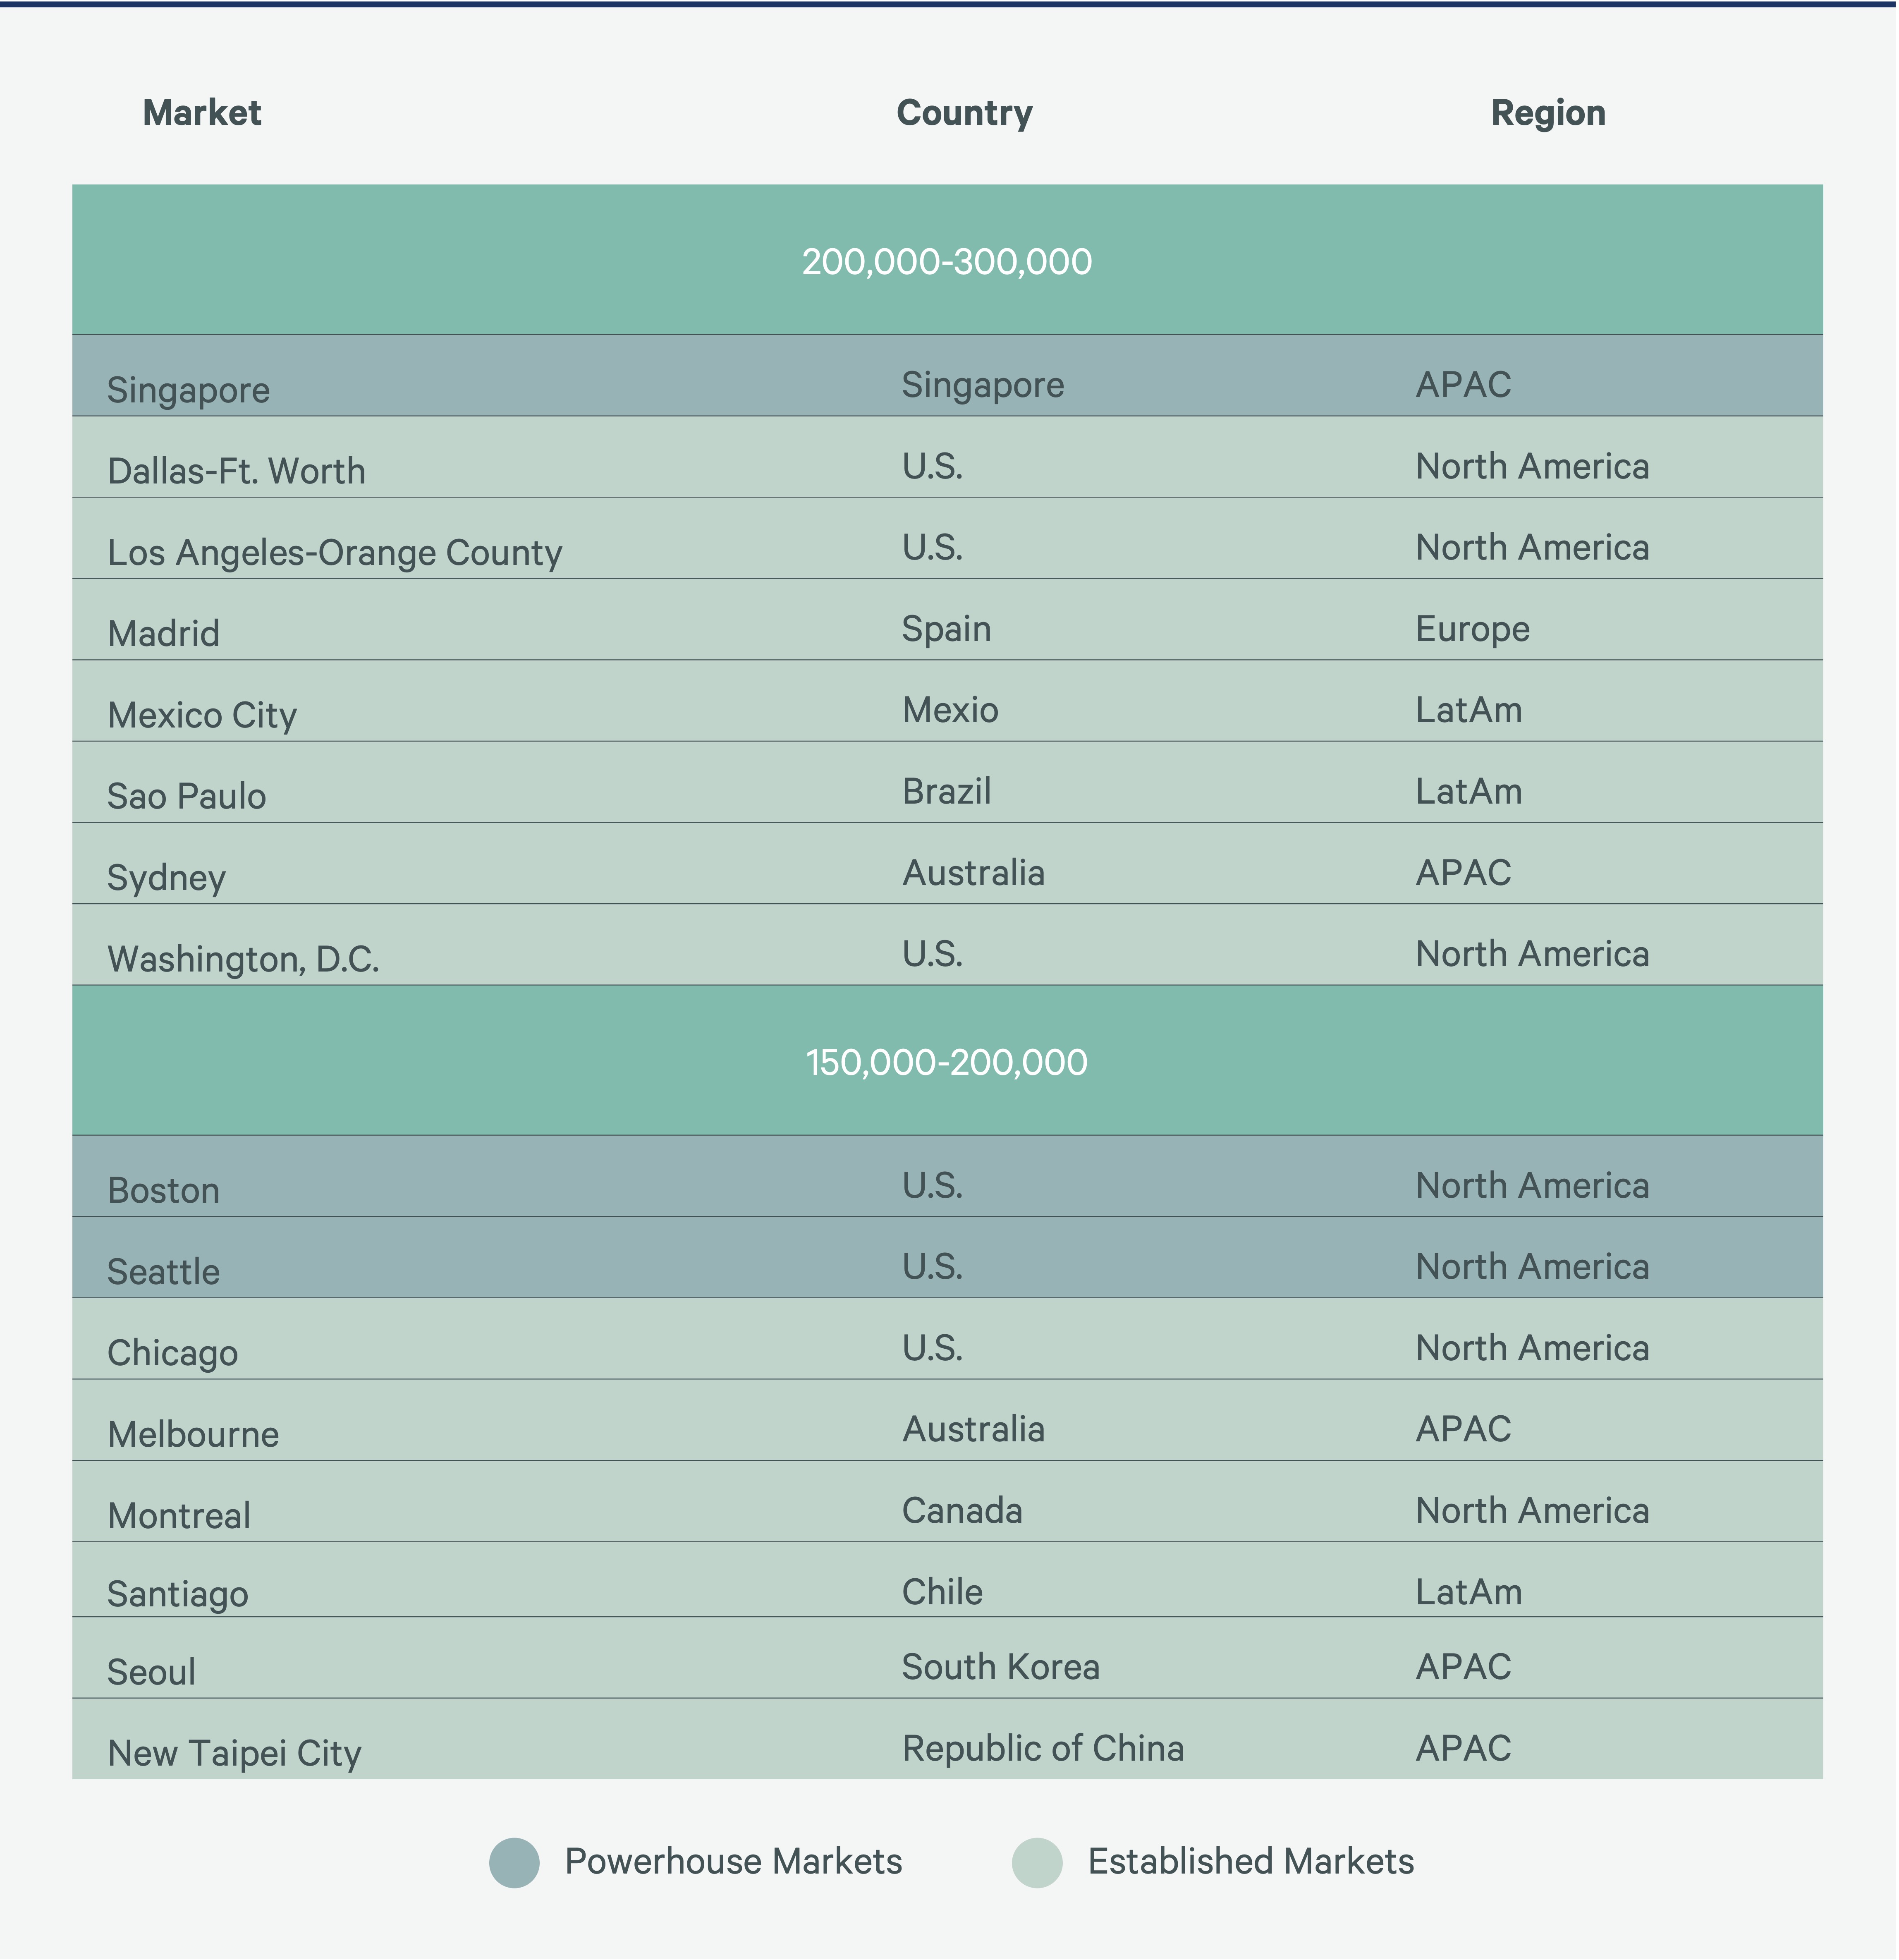
Task: Click the South Korea country cell
Action: pyautogui.click(x=1001, y=1667)
